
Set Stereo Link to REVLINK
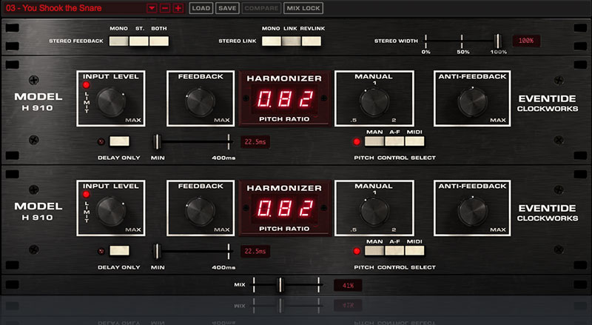click(x=312, y=41)
